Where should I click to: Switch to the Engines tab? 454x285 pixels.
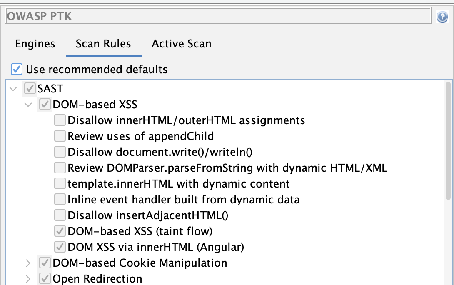tap(35, 44)
